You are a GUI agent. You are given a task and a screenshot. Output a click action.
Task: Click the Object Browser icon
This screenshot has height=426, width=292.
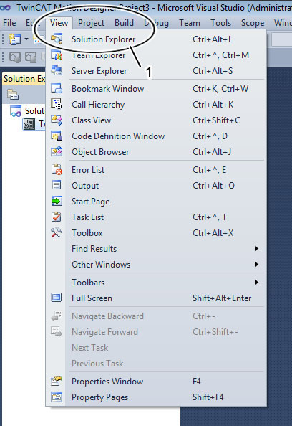coord(57,151)
